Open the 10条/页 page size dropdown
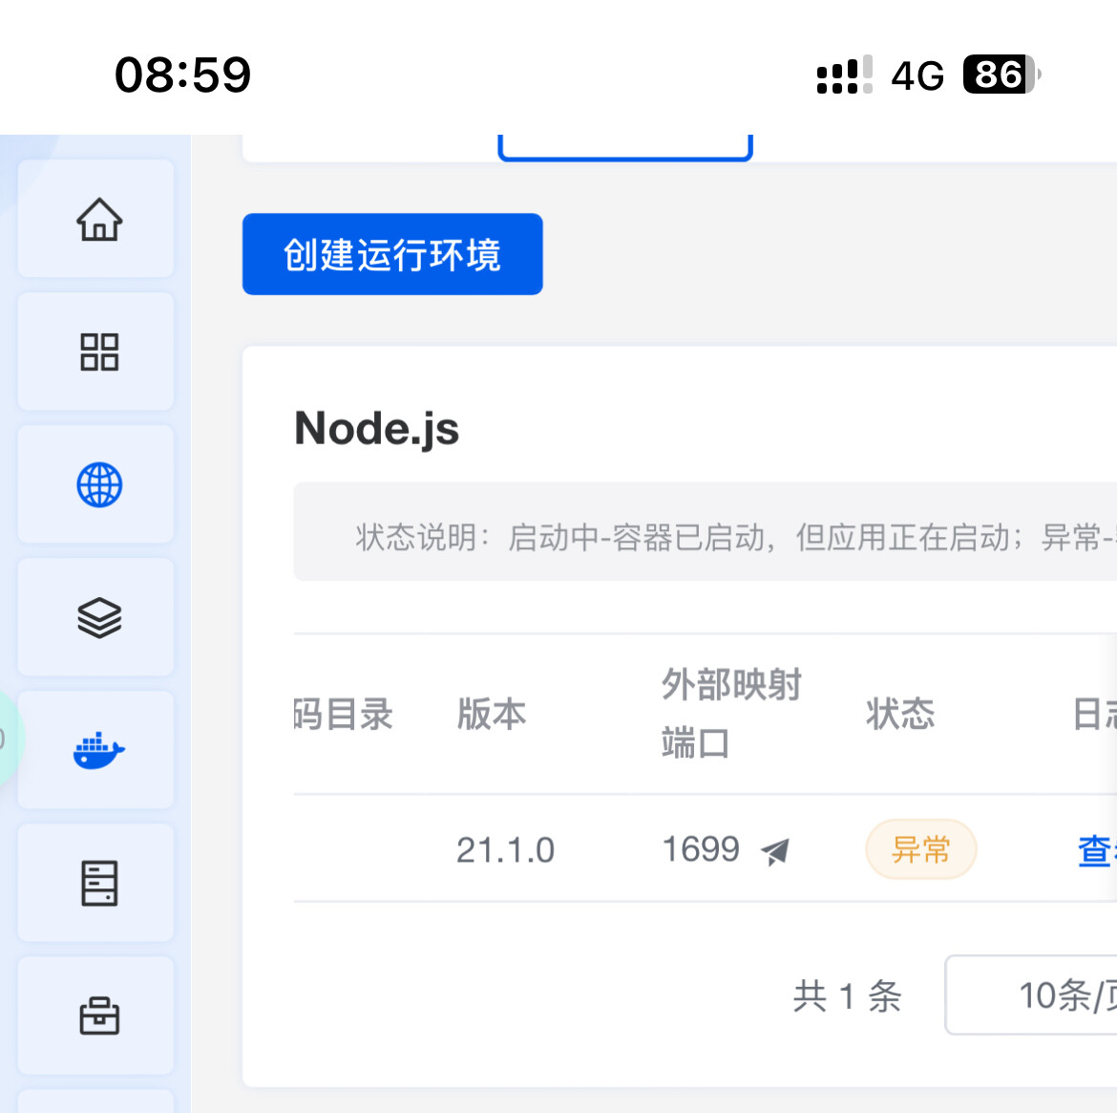This screenshot has height=1113, width=1117. 1031,995
